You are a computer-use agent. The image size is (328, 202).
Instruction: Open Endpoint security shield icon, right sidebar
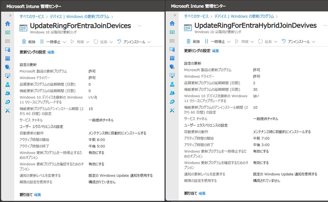[x=172, y=67]
